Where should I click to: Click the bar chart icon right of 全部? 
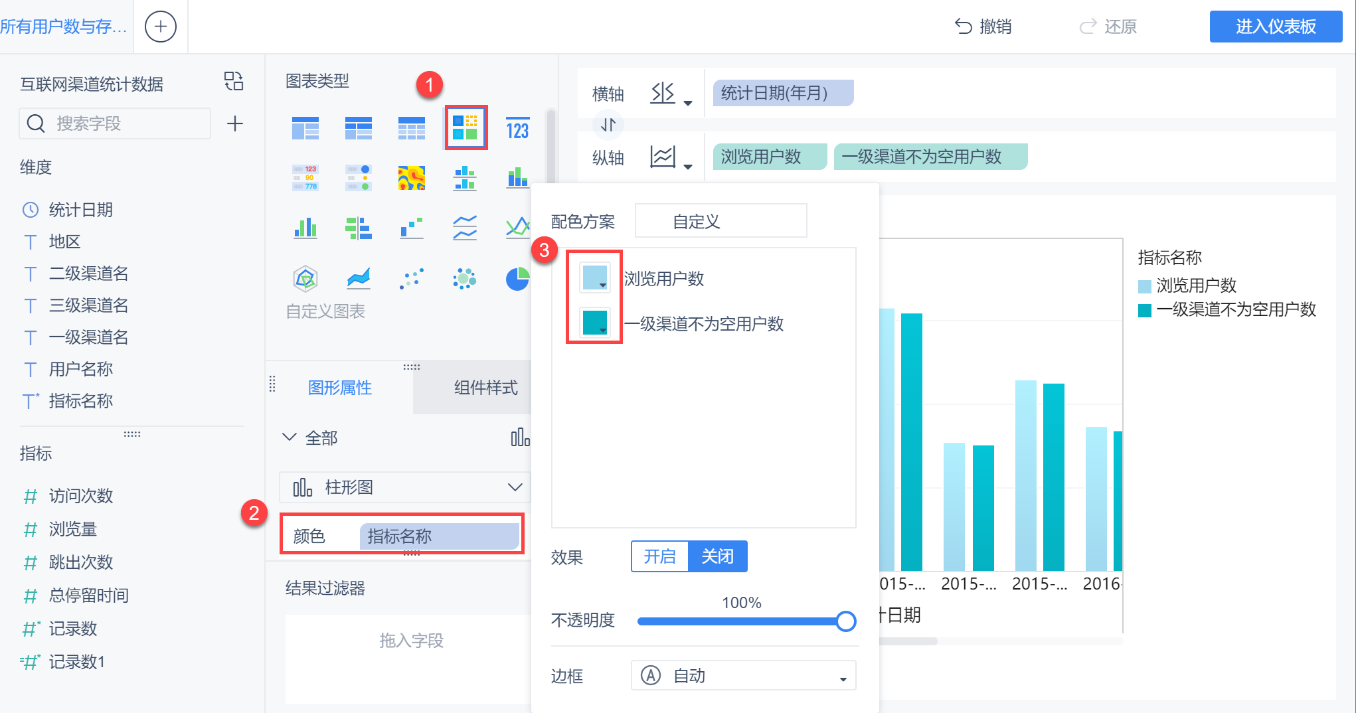pos(520,437)
